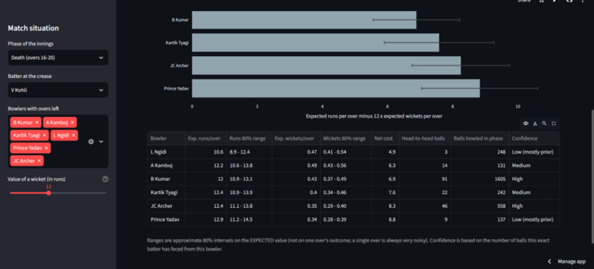Screen dimensions: 594x269
Task: Remove Prince Yadav chip from bowlers list
Action: coord(46,148)
